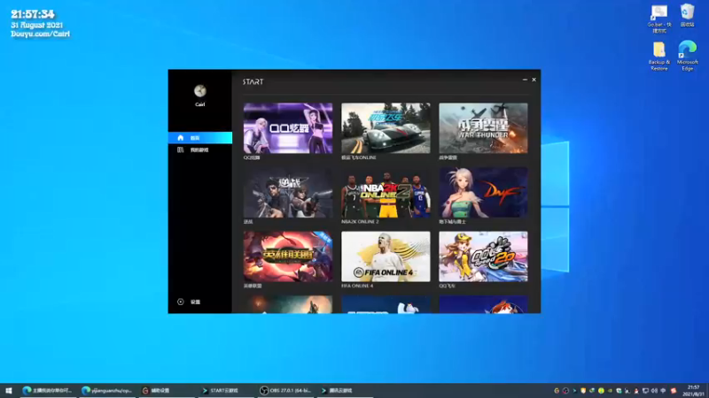Image resolution: width=709 pixels, height=398 pixels.
Task: Open the gunfighters shooter game thumbnail
Action: 288,193
